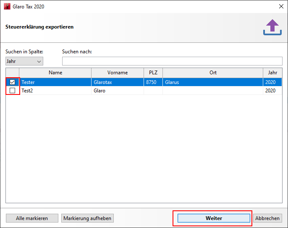Click the Glaro Tax app icon in title bar
This screenshot has width=288, height=228.
coord(7,6)
